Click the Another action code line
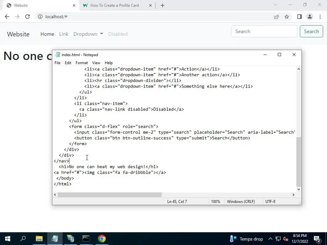 162,75
